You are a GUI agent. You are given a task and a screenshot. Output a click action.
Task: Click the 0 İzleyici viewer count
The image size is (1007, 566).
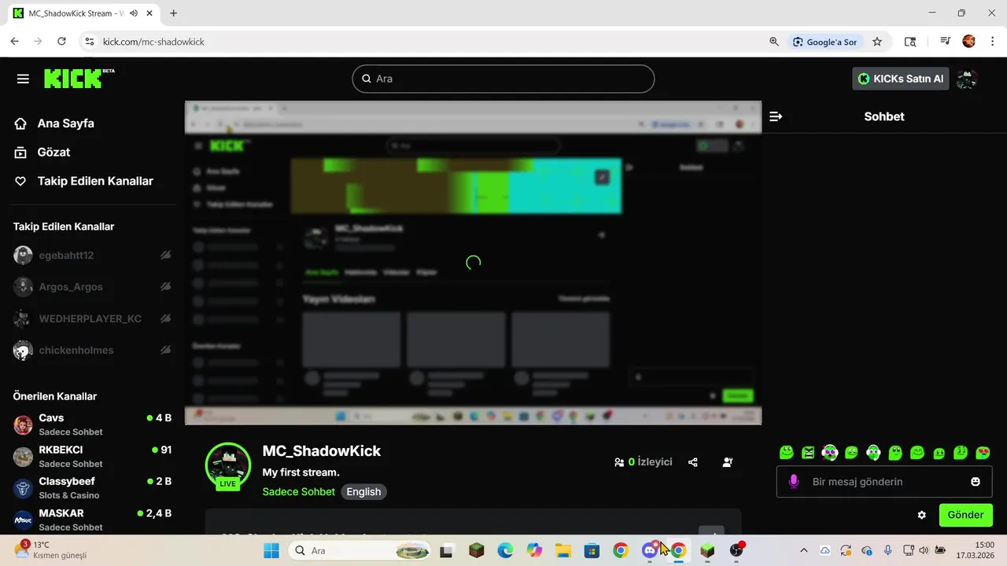644,462
